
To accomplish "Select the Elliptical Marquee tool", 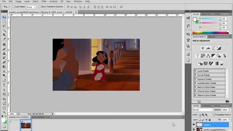I will (4, 22).
